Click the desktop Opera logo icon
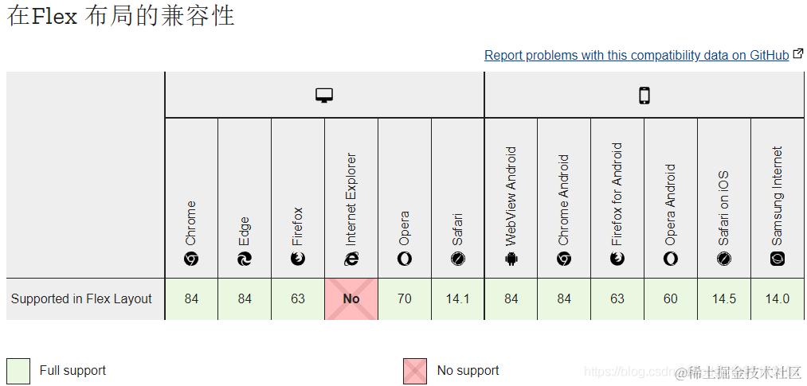This screenshot has height=386, width=807. [405, 259]
